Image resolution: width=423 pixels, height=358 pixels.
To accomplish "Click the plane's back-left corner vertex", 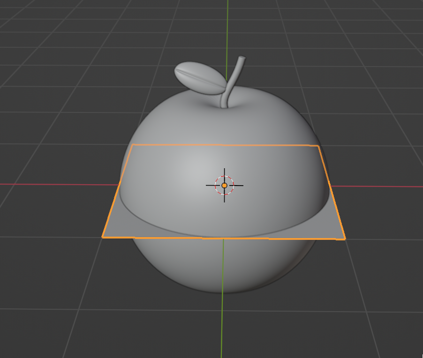I will tap(133, 144).
